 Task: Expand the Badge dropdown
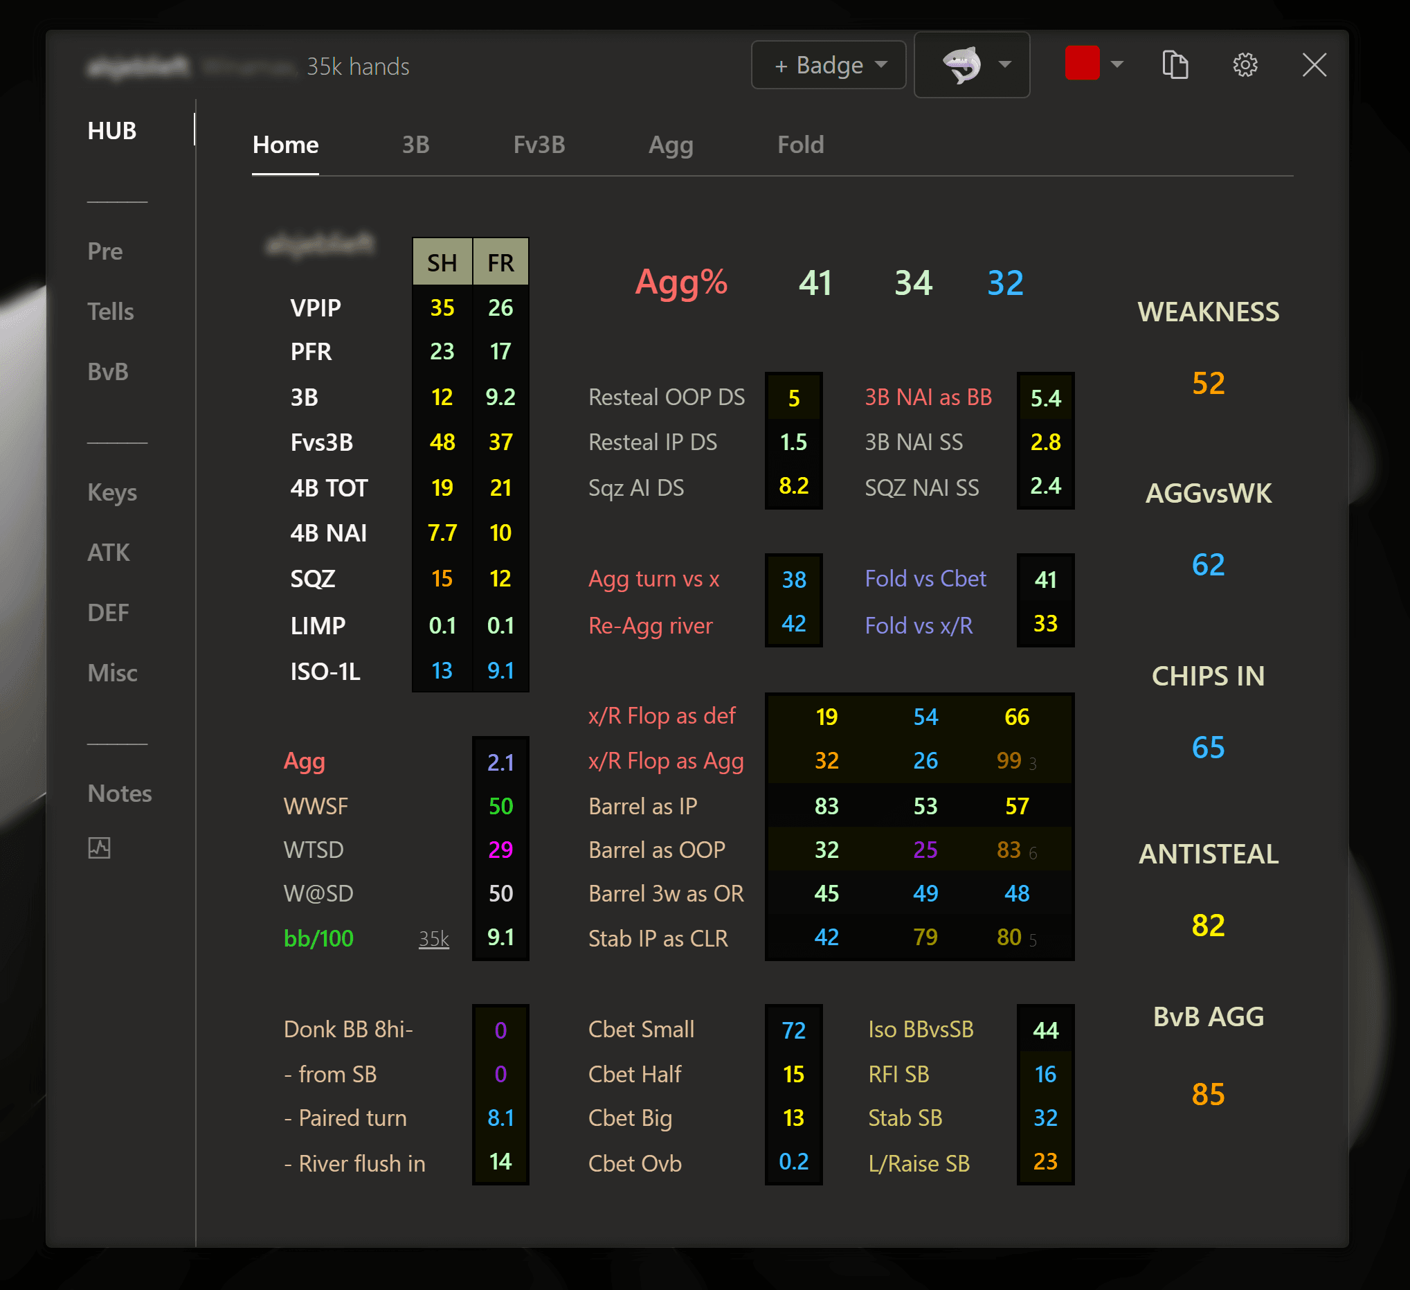tap(829, 65)
